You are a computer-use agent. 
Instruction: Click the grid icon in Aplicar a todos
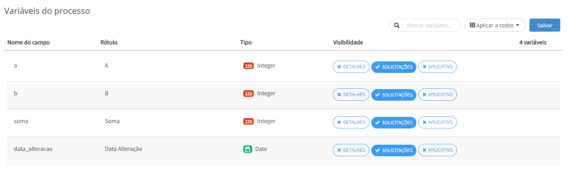[x=472, y=25]
